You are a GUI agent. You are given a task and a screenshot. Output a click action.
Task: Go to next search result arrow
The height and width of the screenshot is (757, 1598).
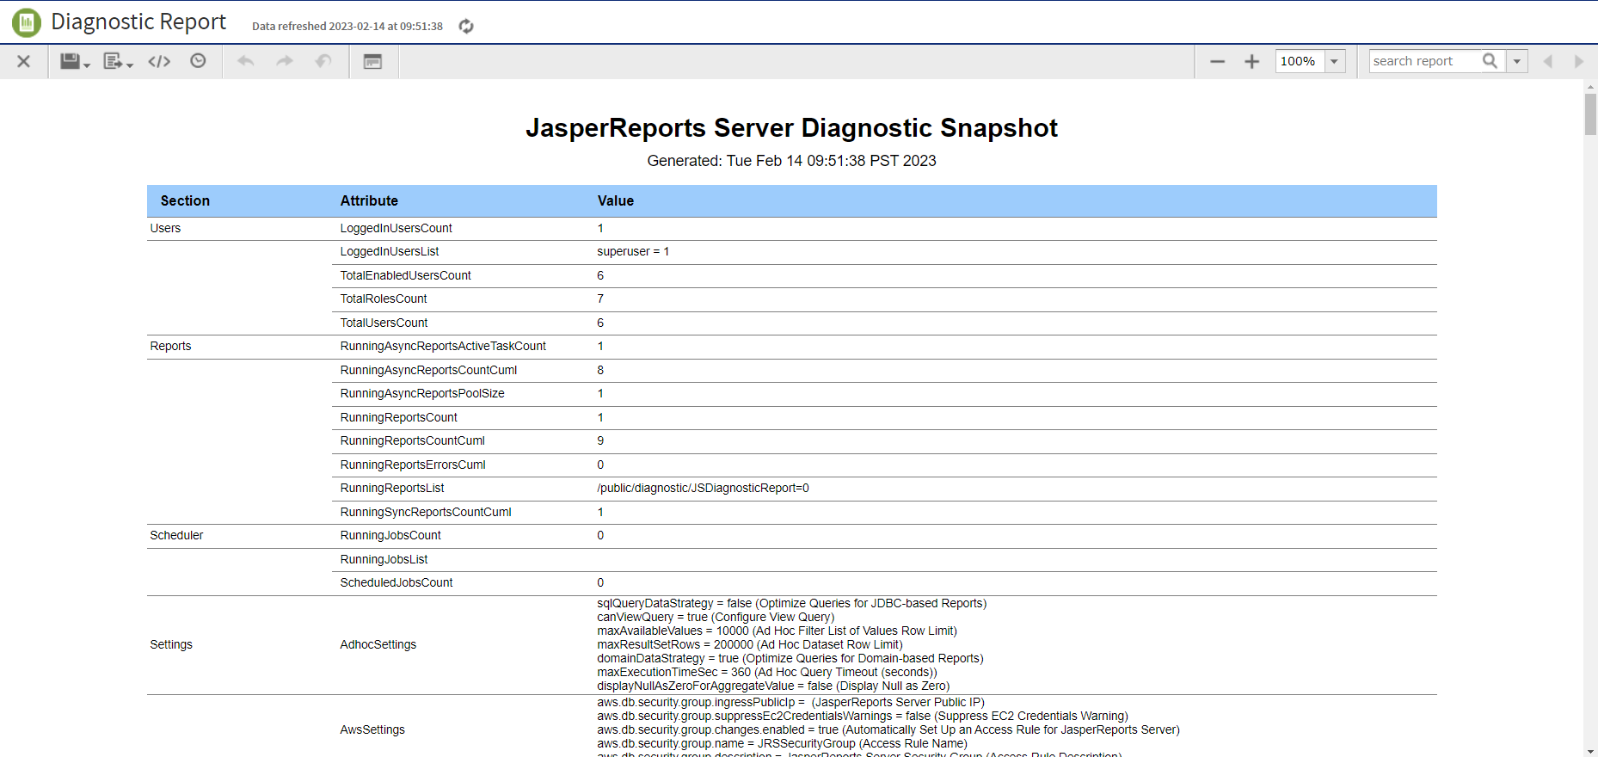coord(1579,61)
